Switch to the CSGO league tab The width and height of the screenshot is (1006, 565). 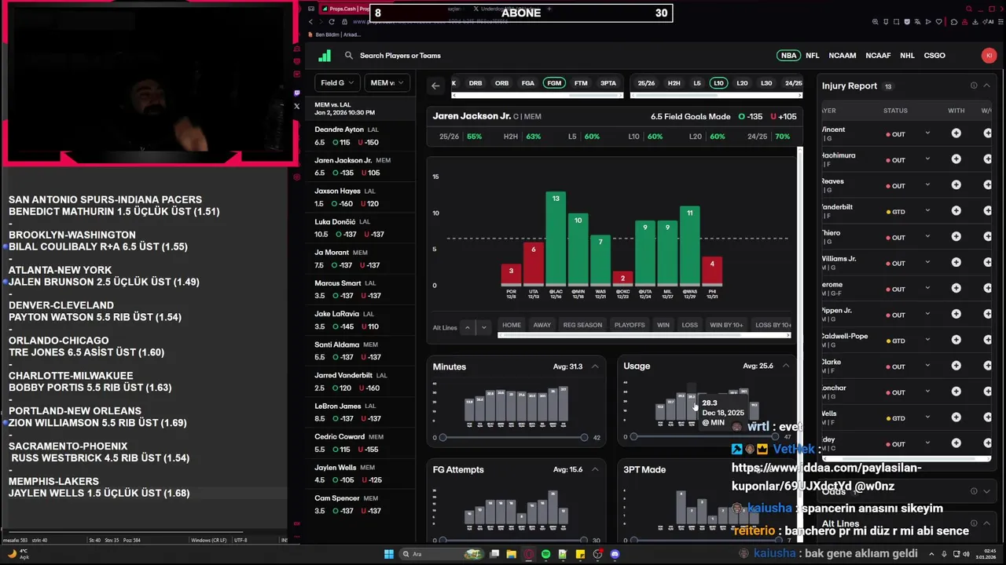[x=934, y=56]
